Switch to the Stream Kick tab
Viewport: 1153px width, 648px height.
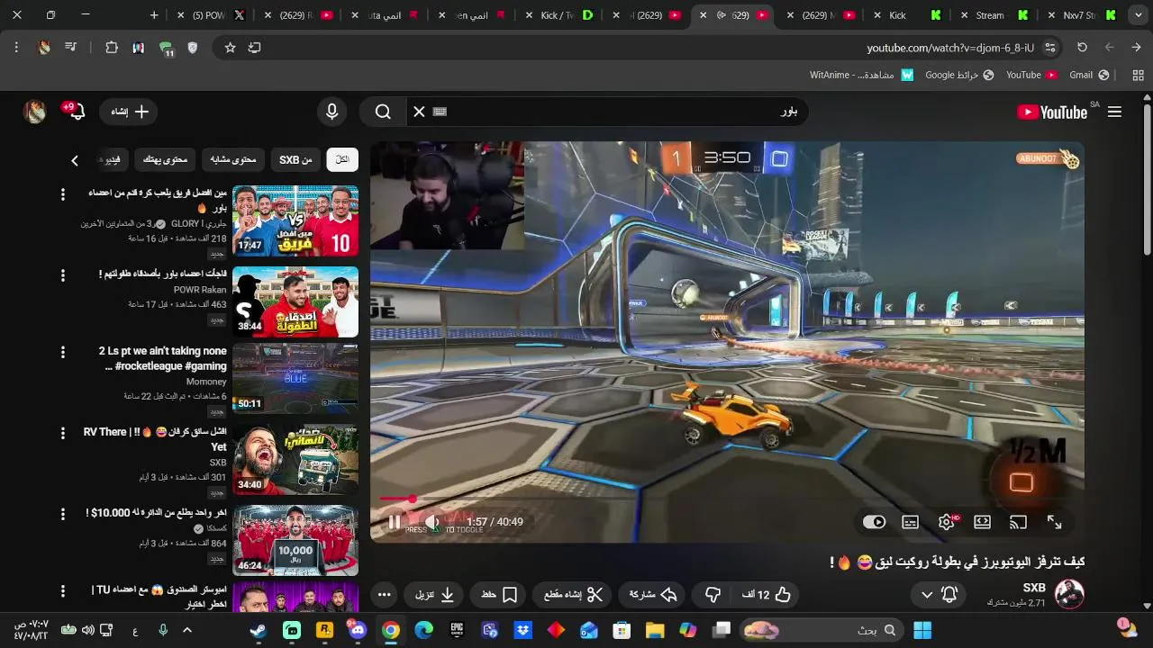pos(996,15)
